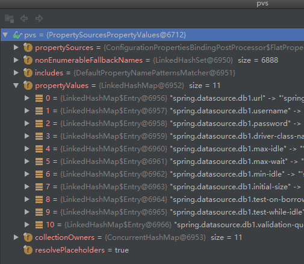The image size is (304, 264).
Task: Click the field icon beside collectionOwners
Action: pyautogui.click(x=28, y=237)
